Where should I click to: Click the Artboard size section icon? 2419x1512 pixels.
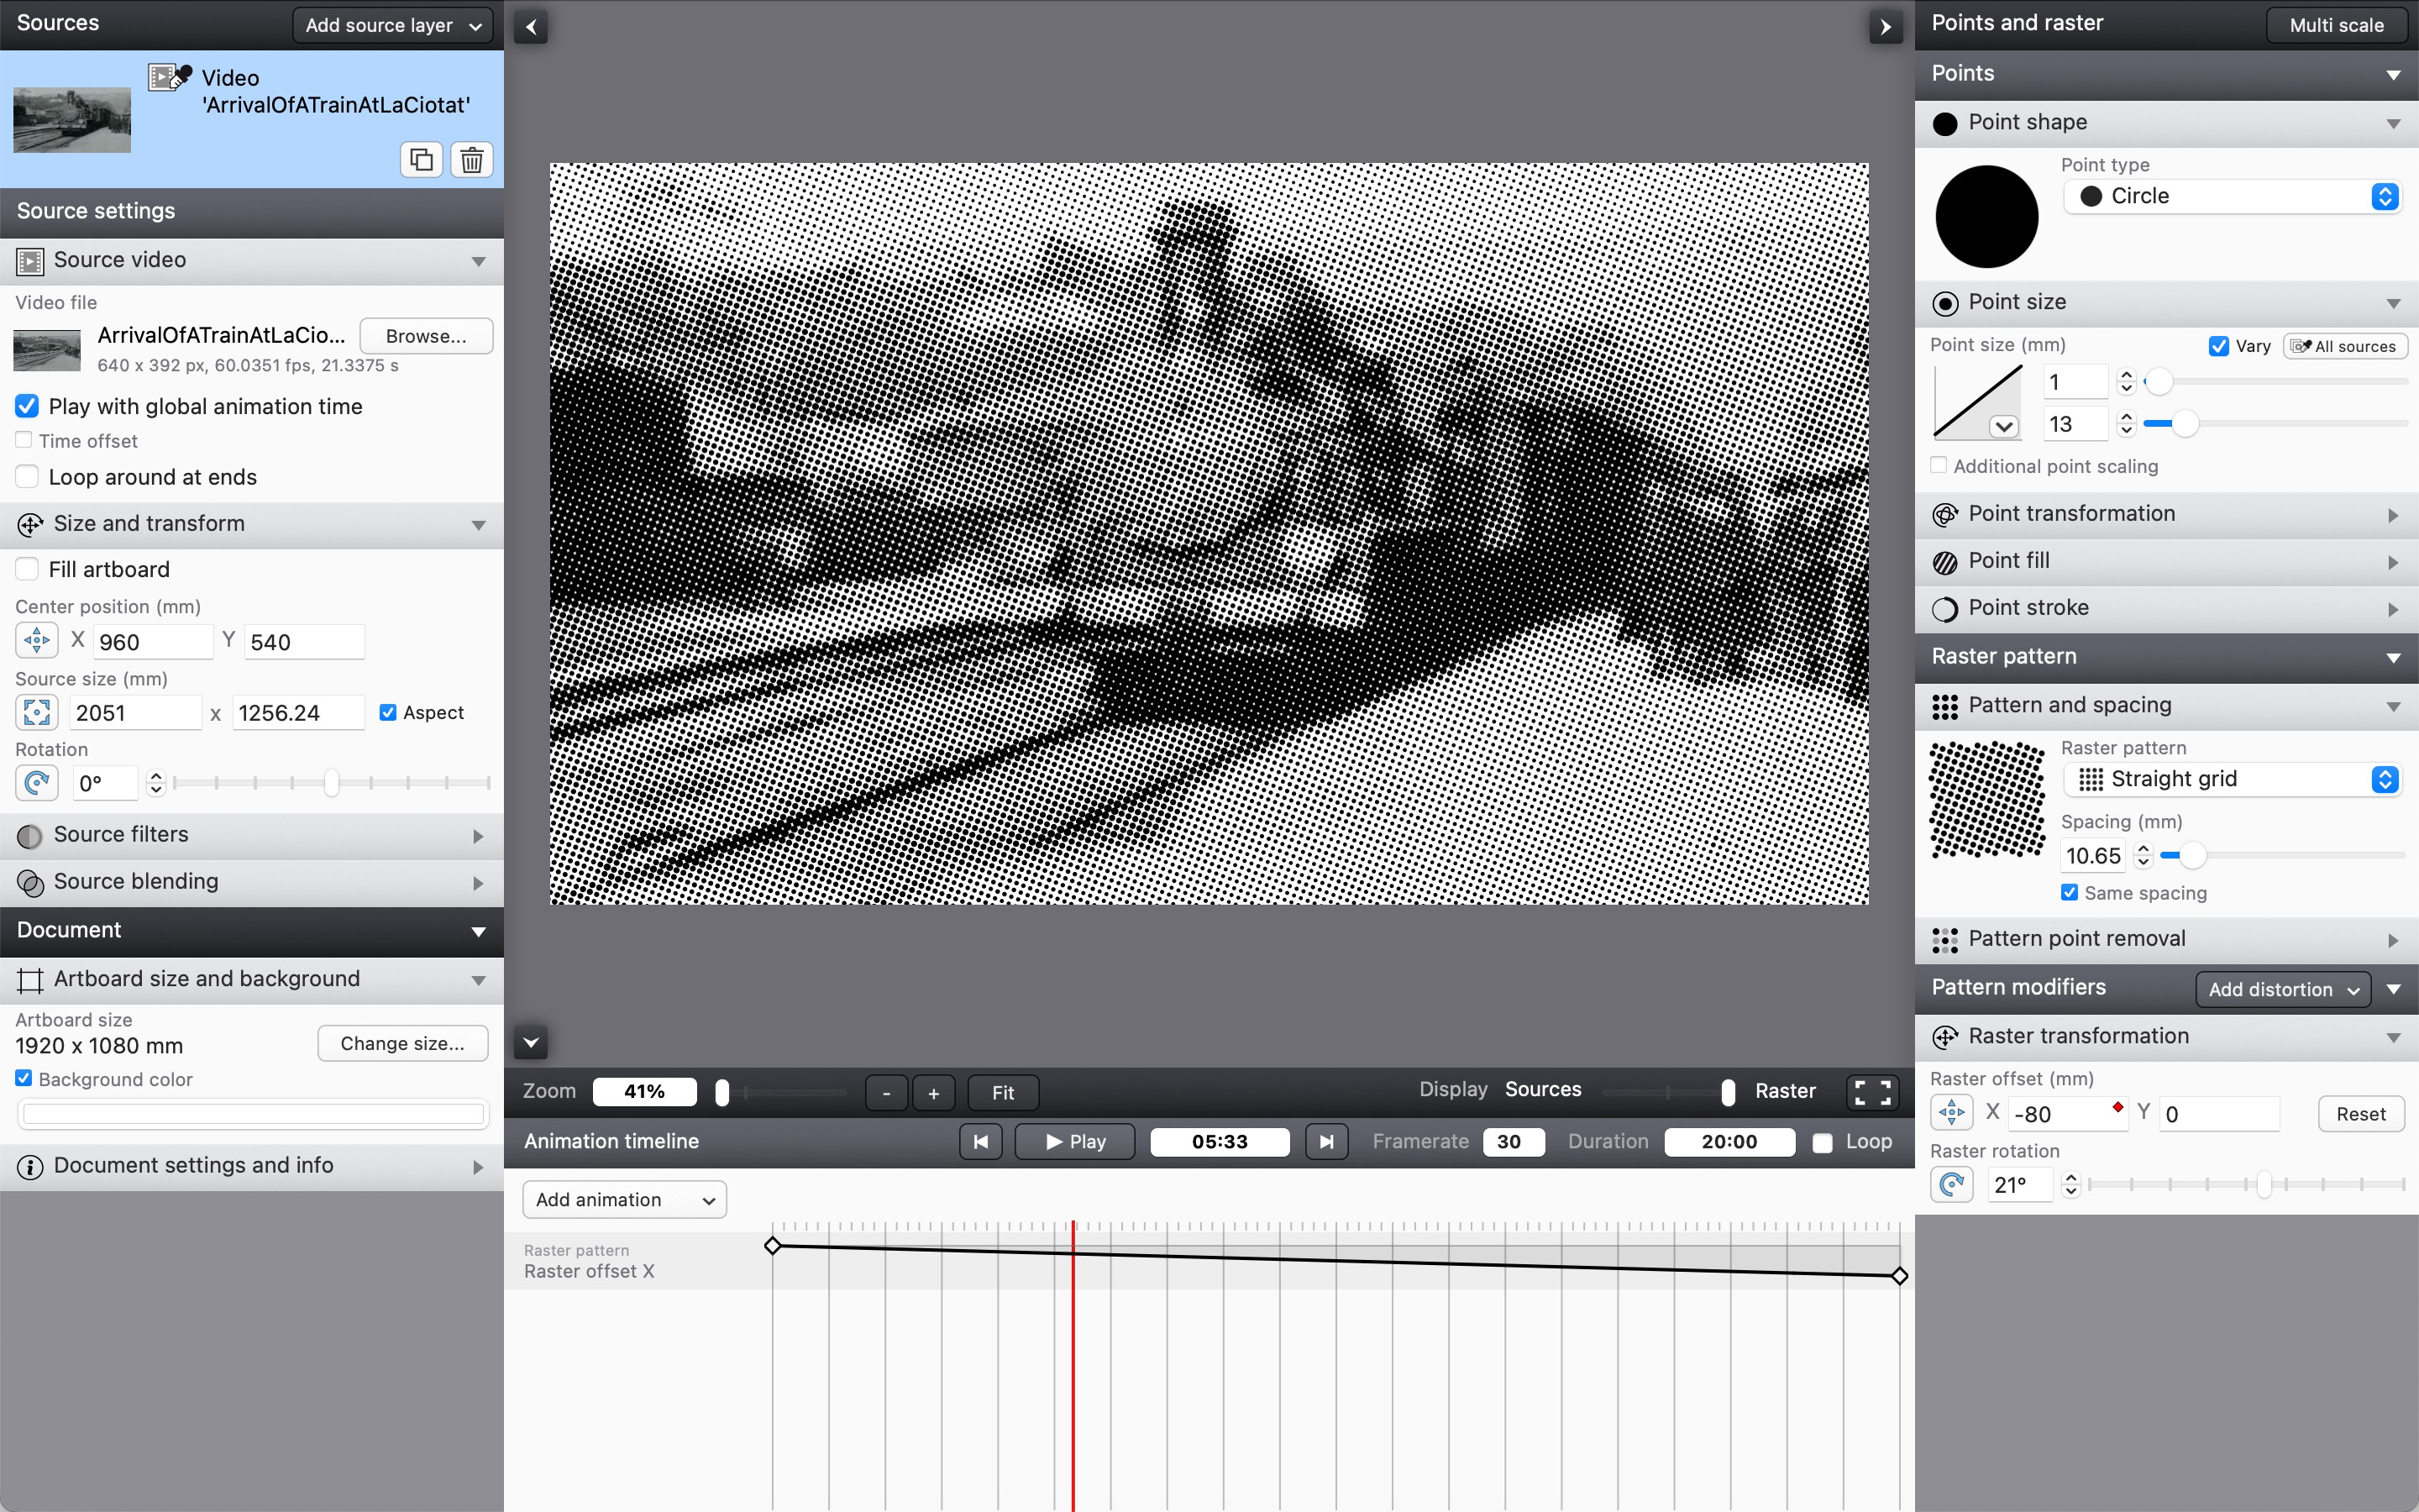(30, 980)
